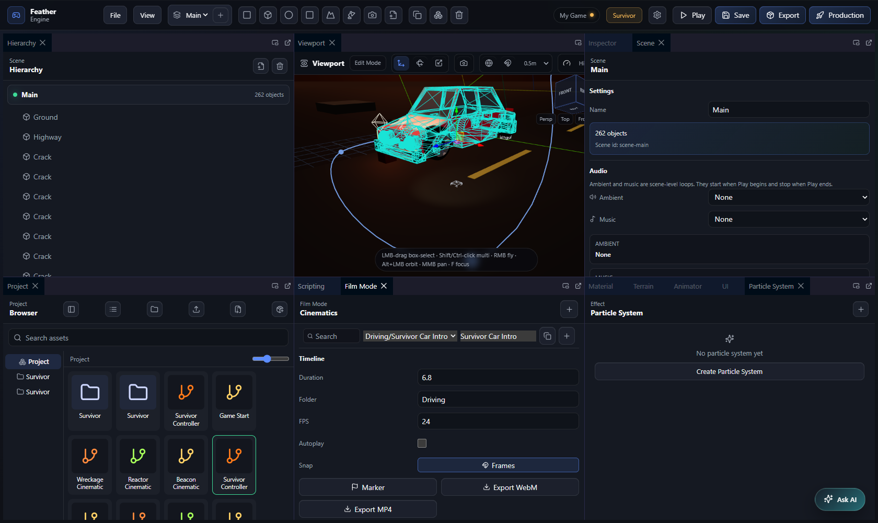Click the trash icon in top toolbar

tap(459, 15)
